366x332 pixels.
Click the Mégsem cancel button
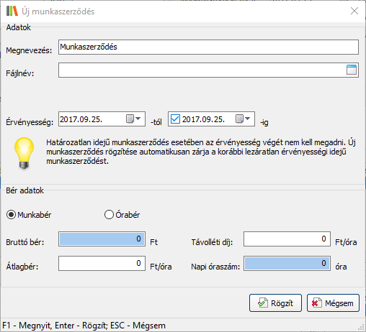click(x=333, y=303)
